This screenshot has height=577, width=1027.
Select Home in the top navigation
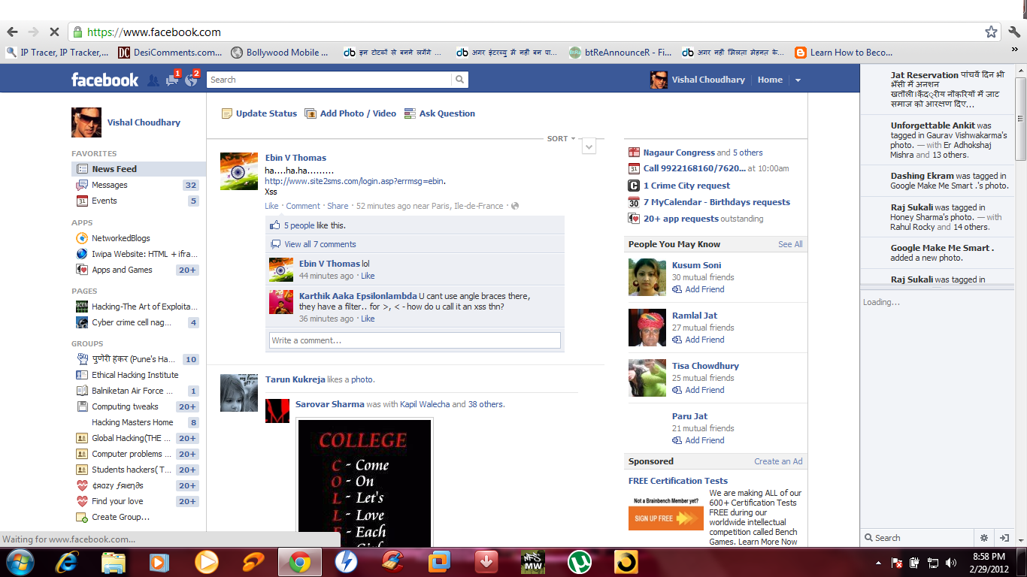click(x=770, y=79)
